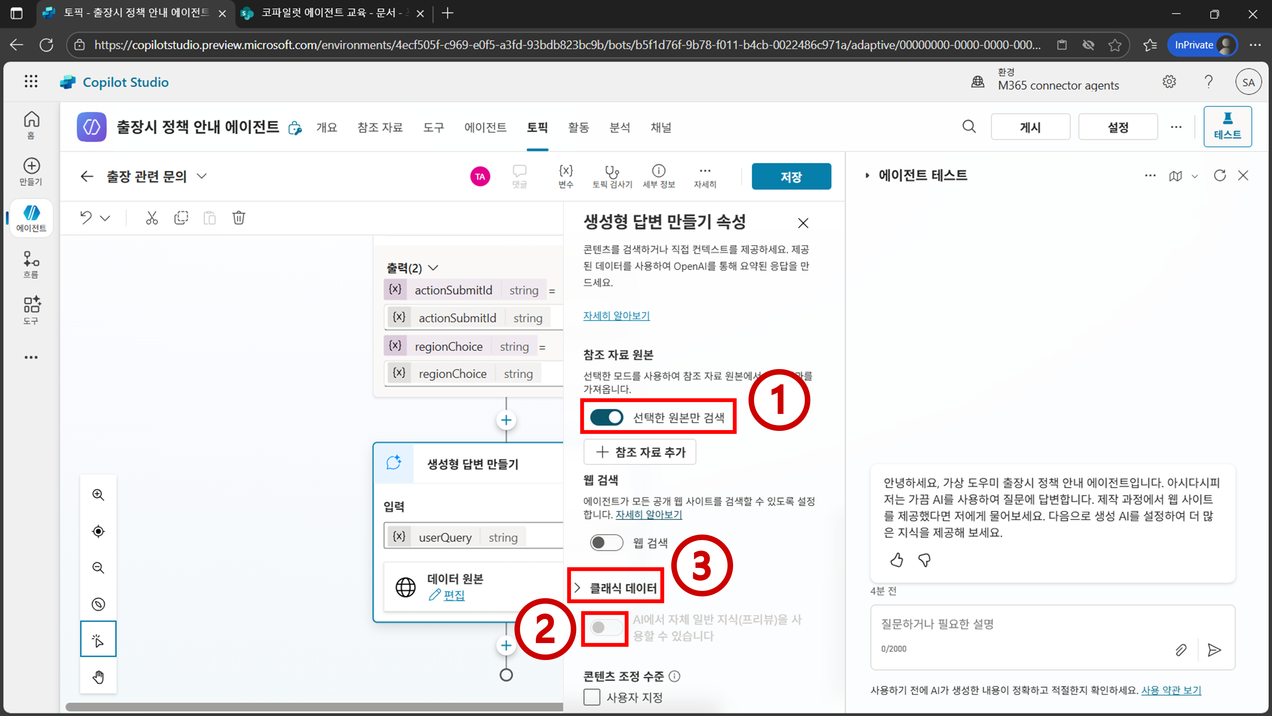The image size is (1272, 716).
Task: Click thumbs up on agent message
Action: coord(896,560)
